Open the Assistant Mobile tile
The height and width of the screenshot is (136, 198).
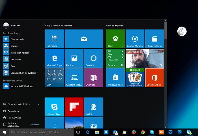click(x=74, y=78)
